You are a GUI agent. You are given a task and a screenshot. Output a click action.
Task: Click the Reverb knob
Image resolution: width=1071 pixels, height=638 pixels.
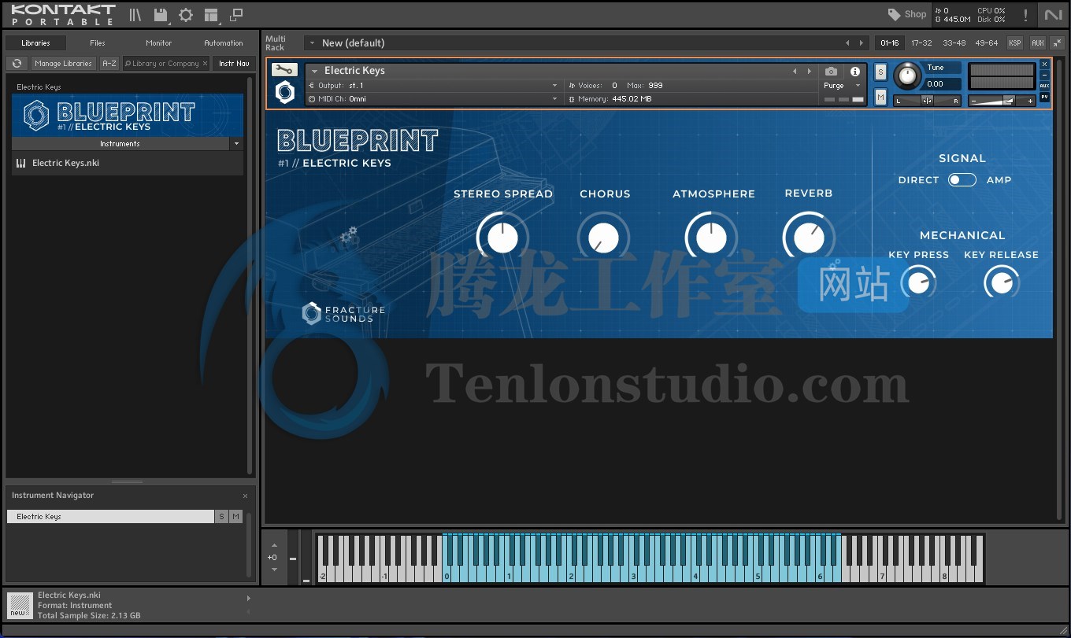[809, 237]
